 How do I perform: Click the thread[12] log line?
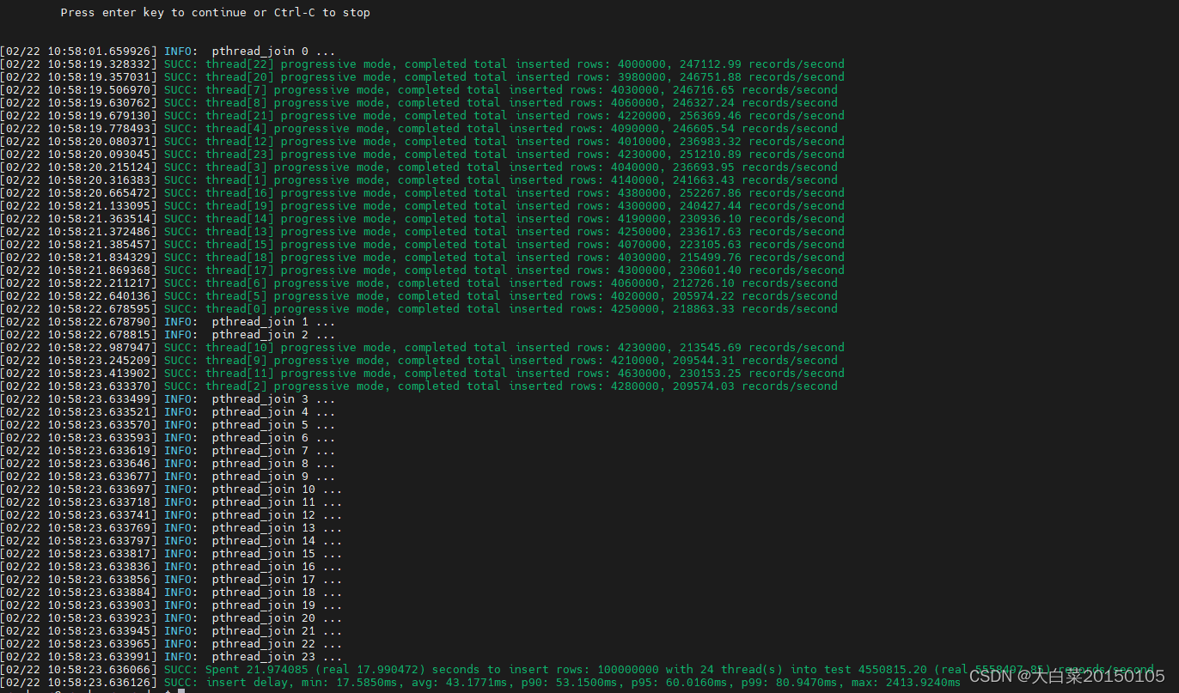[x=422, y=142]
